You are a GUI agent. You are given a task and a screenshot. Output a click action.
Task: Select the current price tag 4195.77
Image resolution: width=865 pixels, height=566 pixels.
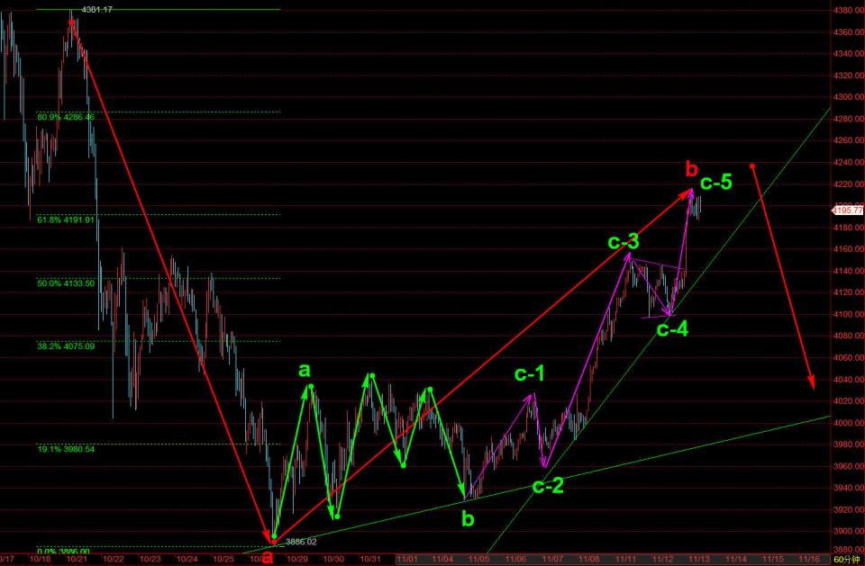click(848, 210)
